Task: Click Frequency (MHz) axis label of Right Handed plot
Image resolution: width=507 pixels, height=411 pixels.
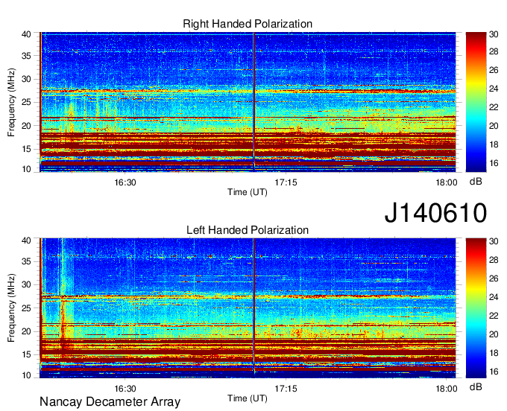Action: pyautogui.click(x=11, y=102)
